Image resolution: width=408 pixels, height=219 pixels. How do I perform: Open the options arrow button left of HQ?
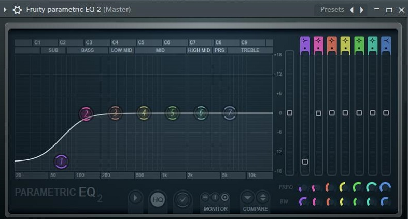(135, 198)
